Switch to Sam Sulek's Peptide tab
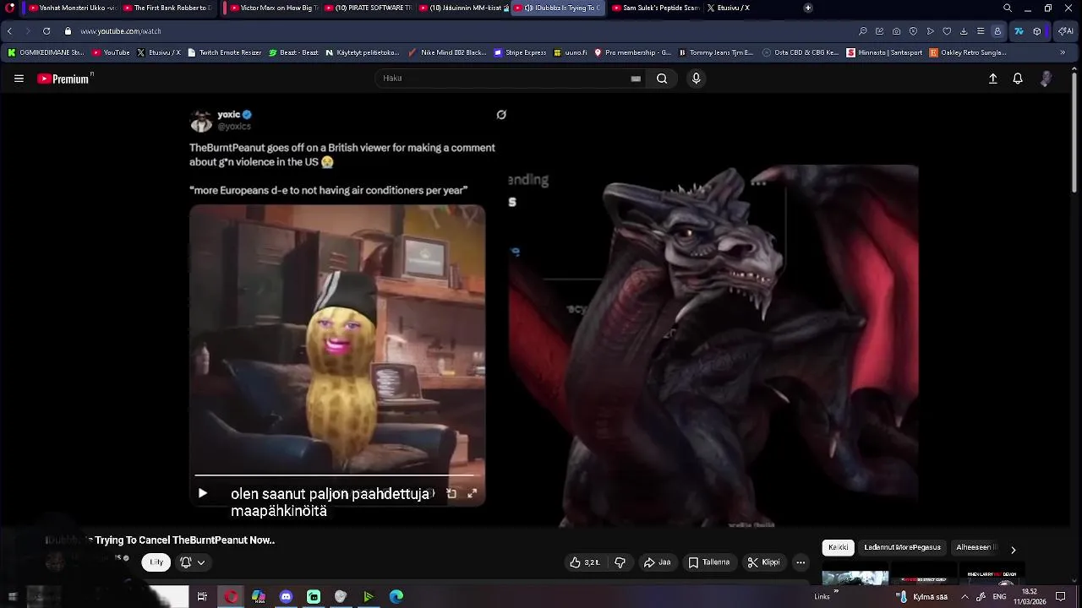 pos(655,8)
